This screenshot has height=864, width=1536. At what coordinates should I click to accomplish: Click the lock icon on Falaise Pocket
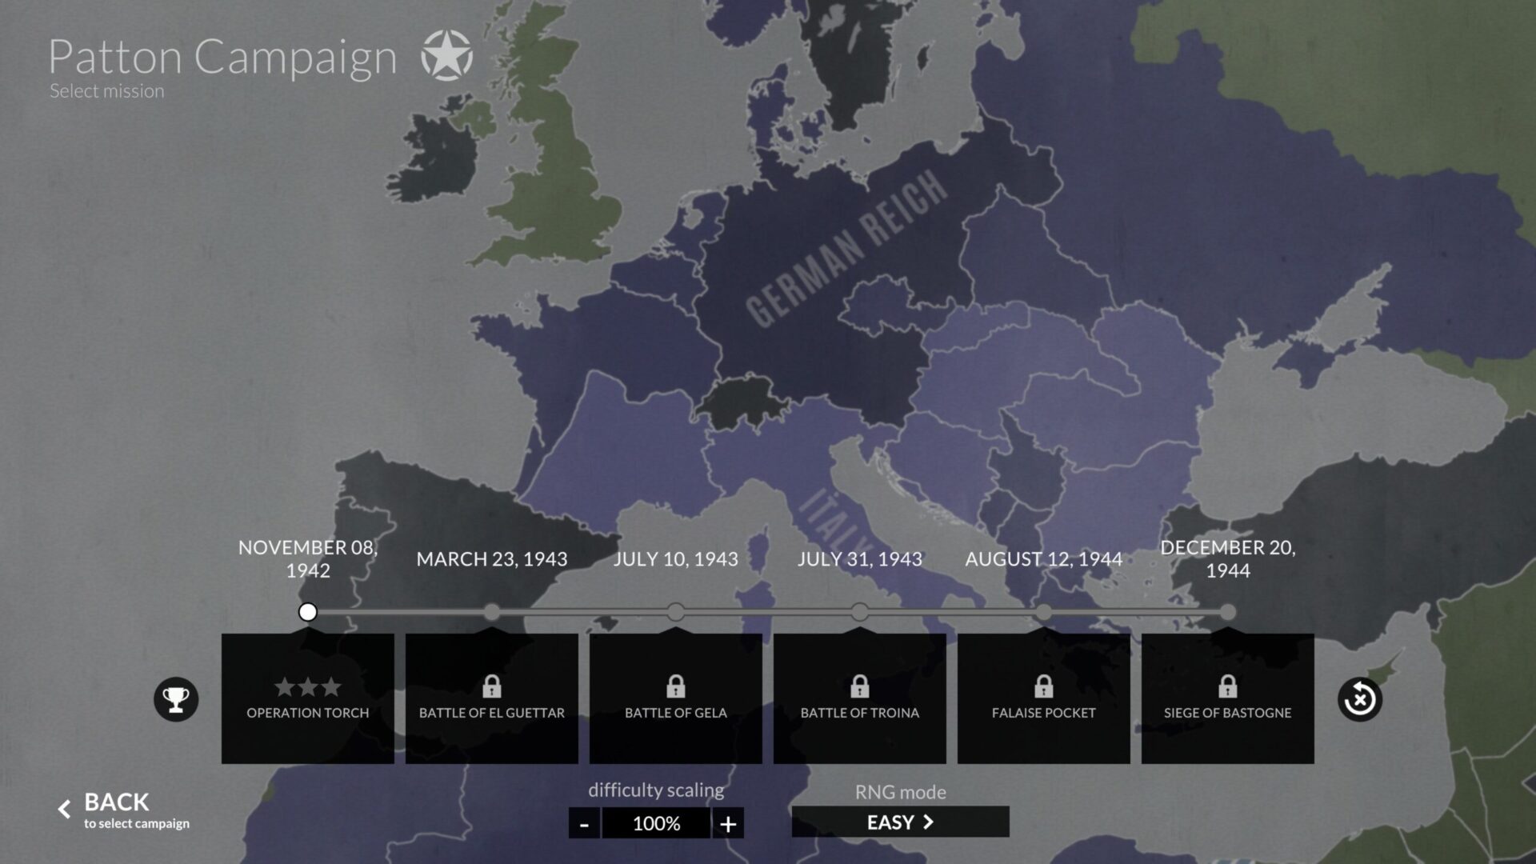tap(1044, 686)
